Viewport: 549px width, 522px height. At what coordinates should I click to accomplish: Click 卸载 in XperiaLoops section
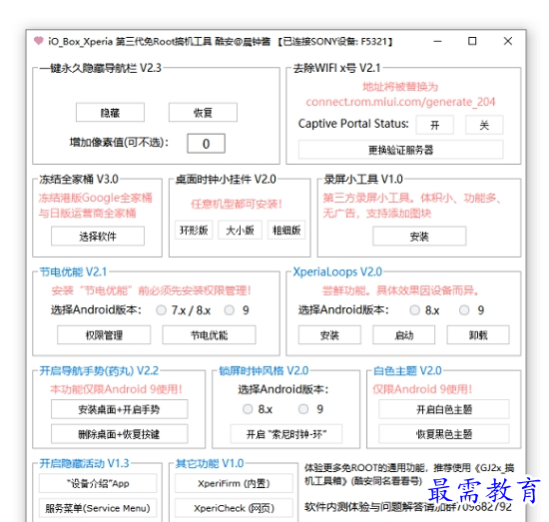pyautogui.click(x=478, y=335)
